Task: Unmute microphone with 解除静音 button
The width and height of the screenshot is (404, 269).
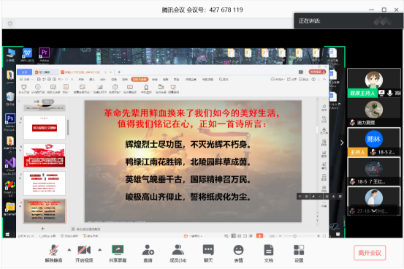Action: pos(53,253)
